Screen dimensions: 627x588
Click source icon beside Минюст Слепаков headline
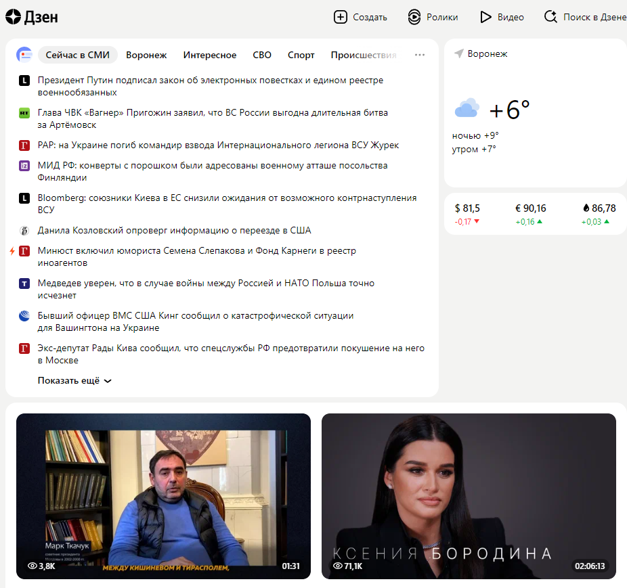click(x=24, y=251)
